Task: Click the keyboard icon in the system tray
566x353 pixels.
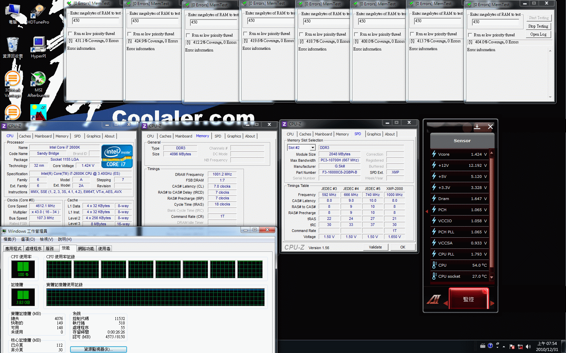Action: point(483,346)
